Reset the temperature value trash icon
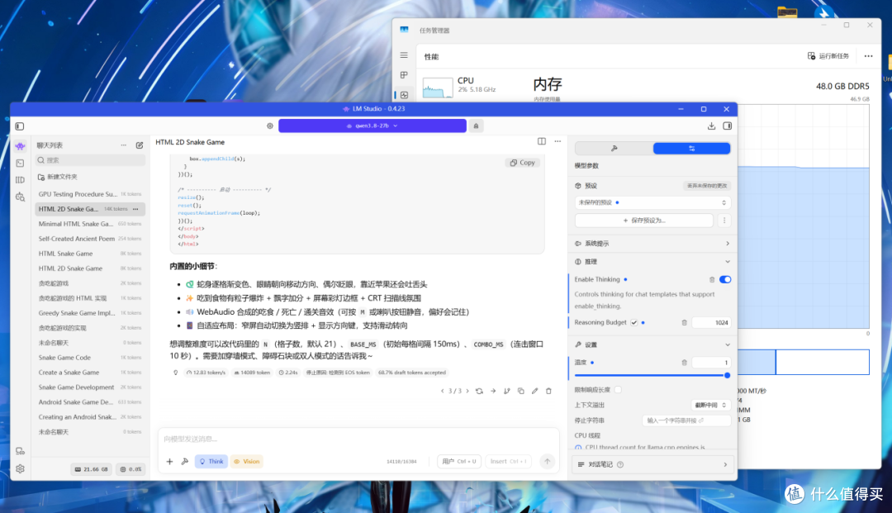892x513 pixels. tap(685, 363)
